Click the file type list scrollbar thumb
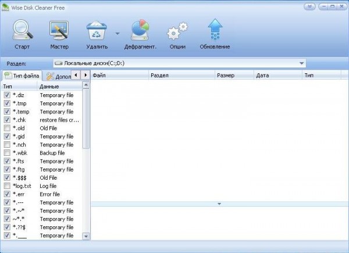The image size is (349, 253). (x=86, y=119)
